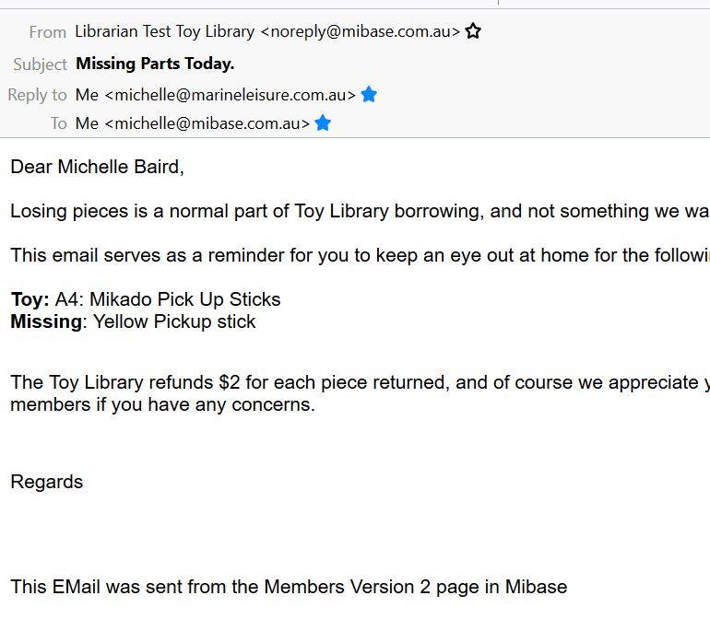This screenshot has width=710, height=619.
Task: Click the Members Version 2 footer line
Action: click(x=289, y=587)
